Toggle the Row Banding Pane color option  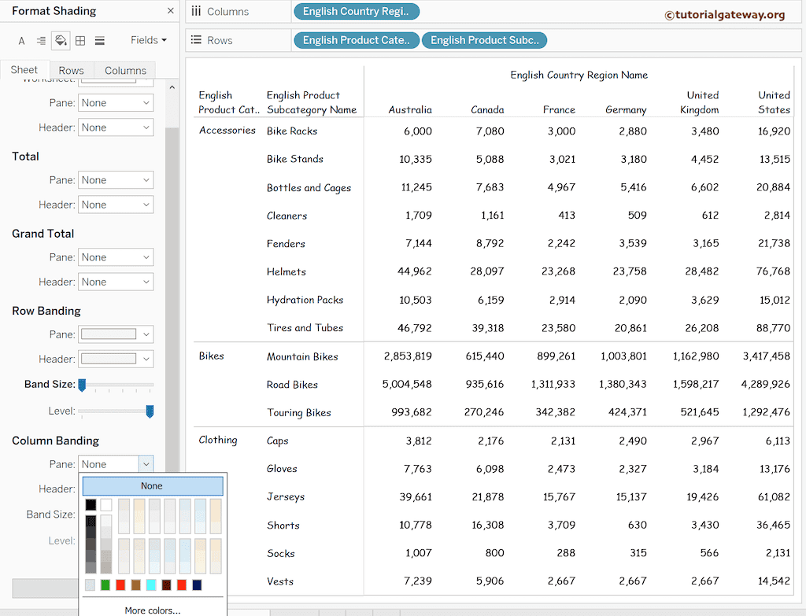coord(116,334)
